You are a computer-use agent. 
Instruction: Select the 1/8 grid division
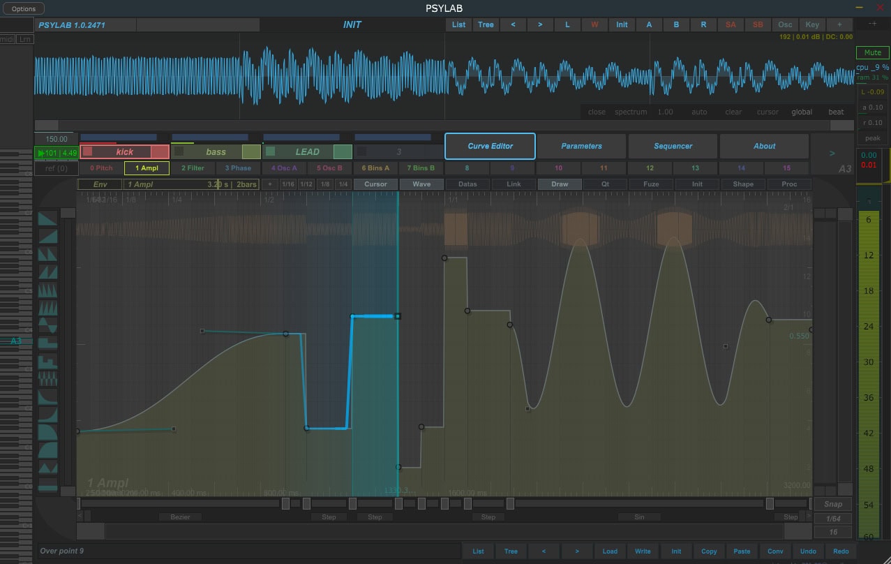coord(324,184)
